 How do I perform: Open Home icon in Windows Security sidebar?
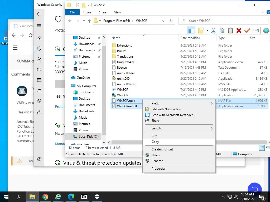point(39,38)
